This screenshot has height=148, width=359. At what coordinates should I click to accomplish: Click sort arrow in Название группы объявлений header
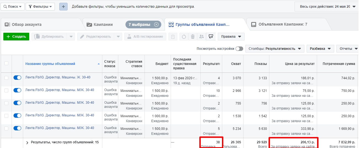tap(99, 64)
